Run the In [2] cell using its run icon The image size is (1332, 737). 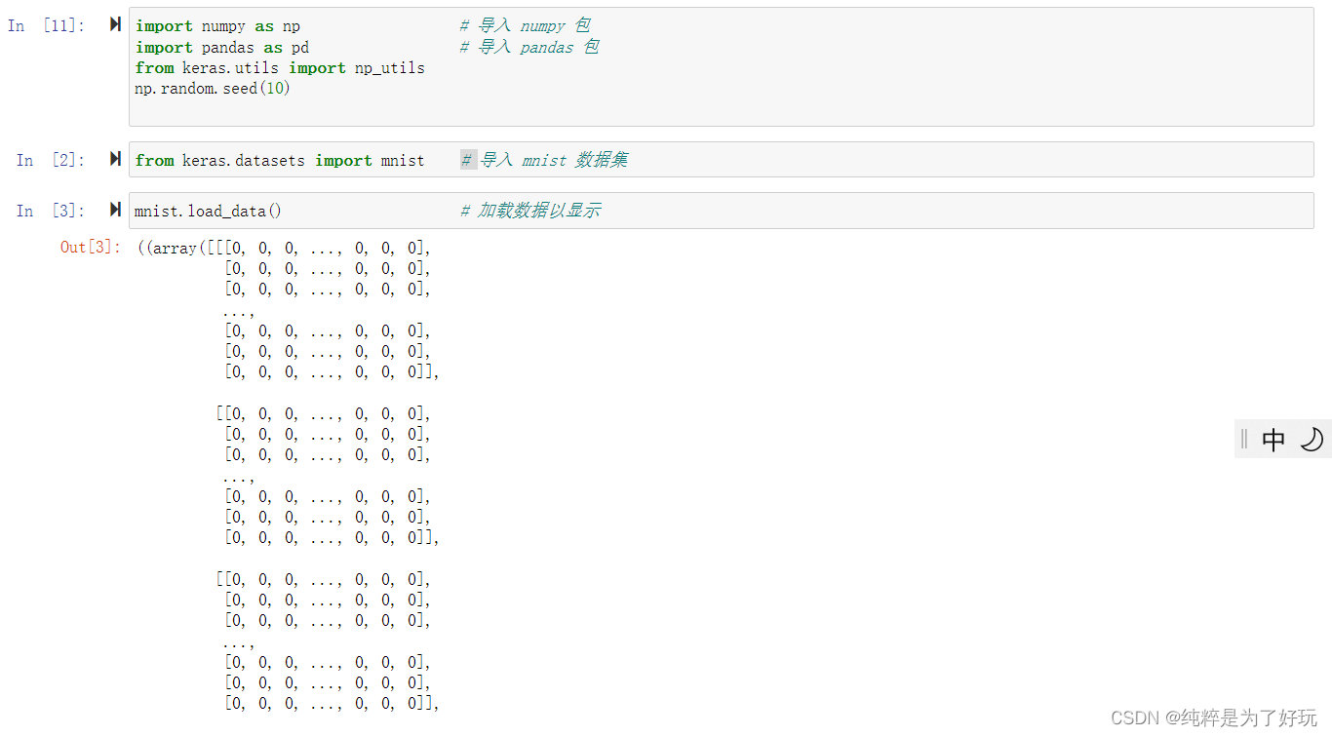click(115, 159)
